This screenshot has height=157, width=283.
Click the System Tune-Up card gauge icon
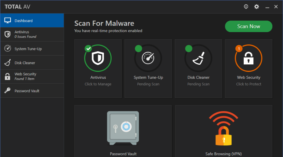pyautogui.click(x=148, y=58)
